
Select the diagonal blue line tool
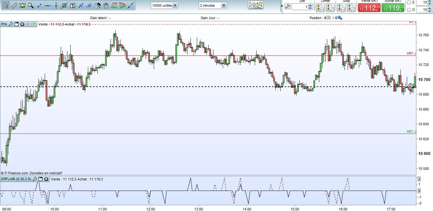point(130,5)
